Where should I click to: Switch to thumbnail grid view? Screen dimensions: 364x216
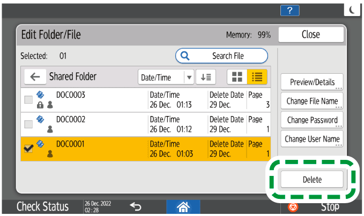(x=236, y=77)
